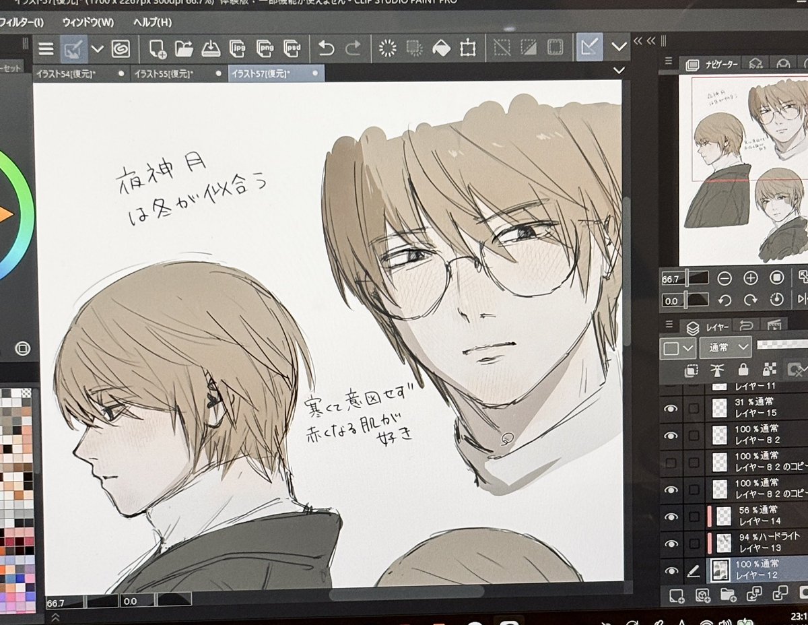The width and height of the screenshot is (808, 625).
Task: Redo the undone action
Action: [x=351, y=48]
